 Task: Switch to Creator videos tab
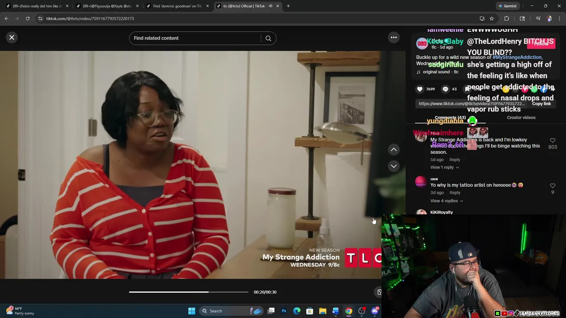click(521, 117)
